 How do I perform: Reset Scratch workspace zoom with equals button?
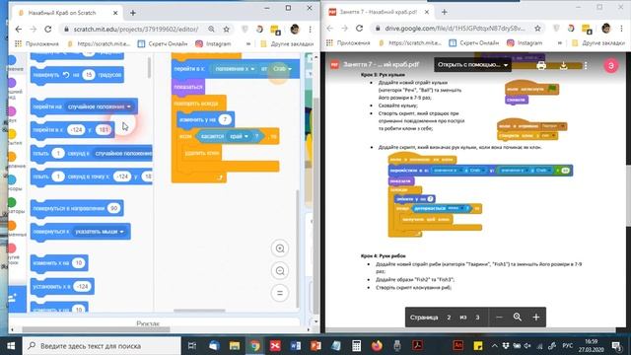pyautogui.click(x=280, y=293)
